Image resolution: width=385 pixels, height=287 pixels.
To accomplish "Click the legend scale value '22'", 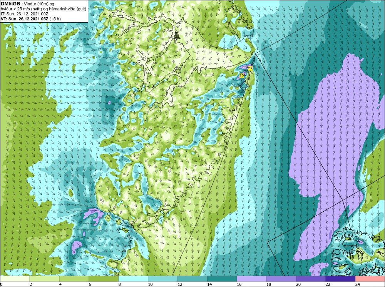I will tap(328, 284).
